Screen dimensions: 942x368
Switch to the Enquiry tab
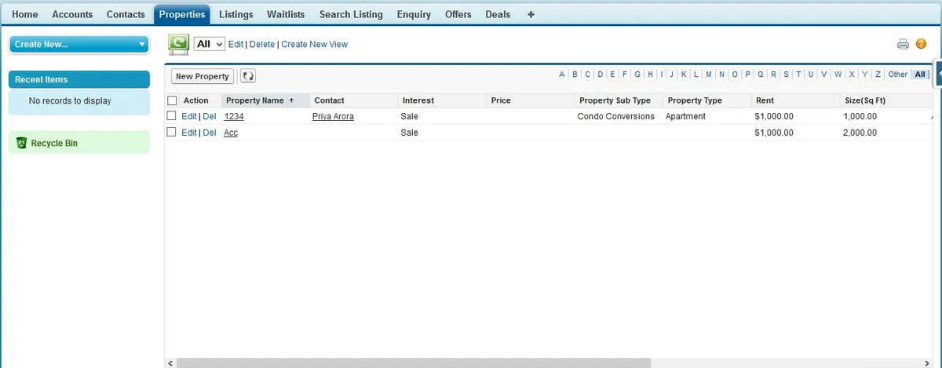pyautogui.click(x=414, y=14)
